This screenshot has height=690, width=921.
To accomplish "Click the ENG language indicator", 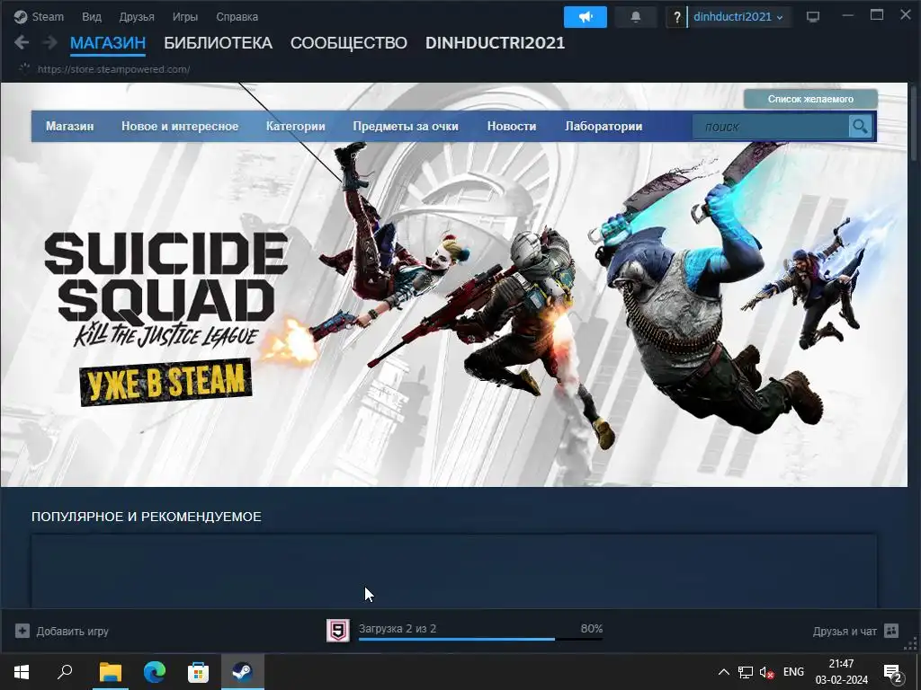I will pyautogui.click(x=793, y=672).
